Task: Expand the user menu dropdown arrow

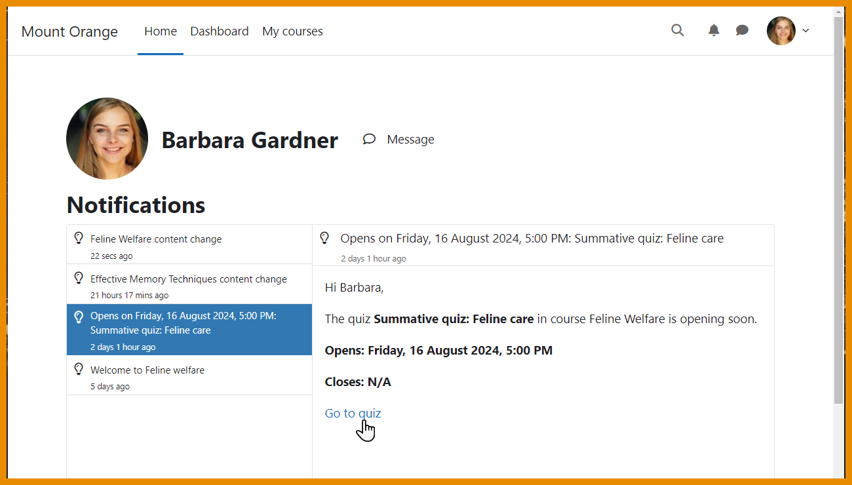Action: tap(806, 31)
